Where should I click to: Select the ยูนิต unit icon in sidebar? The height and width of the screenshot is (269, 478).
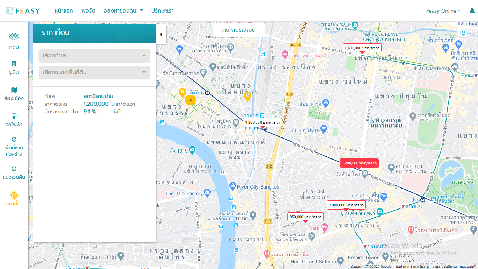(14, 68)
